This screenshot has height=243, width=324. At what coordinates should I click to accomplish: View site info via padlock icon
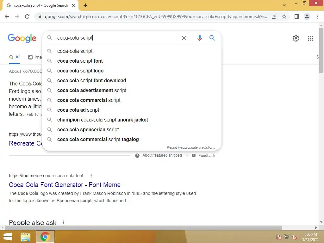tap(40, 16)
